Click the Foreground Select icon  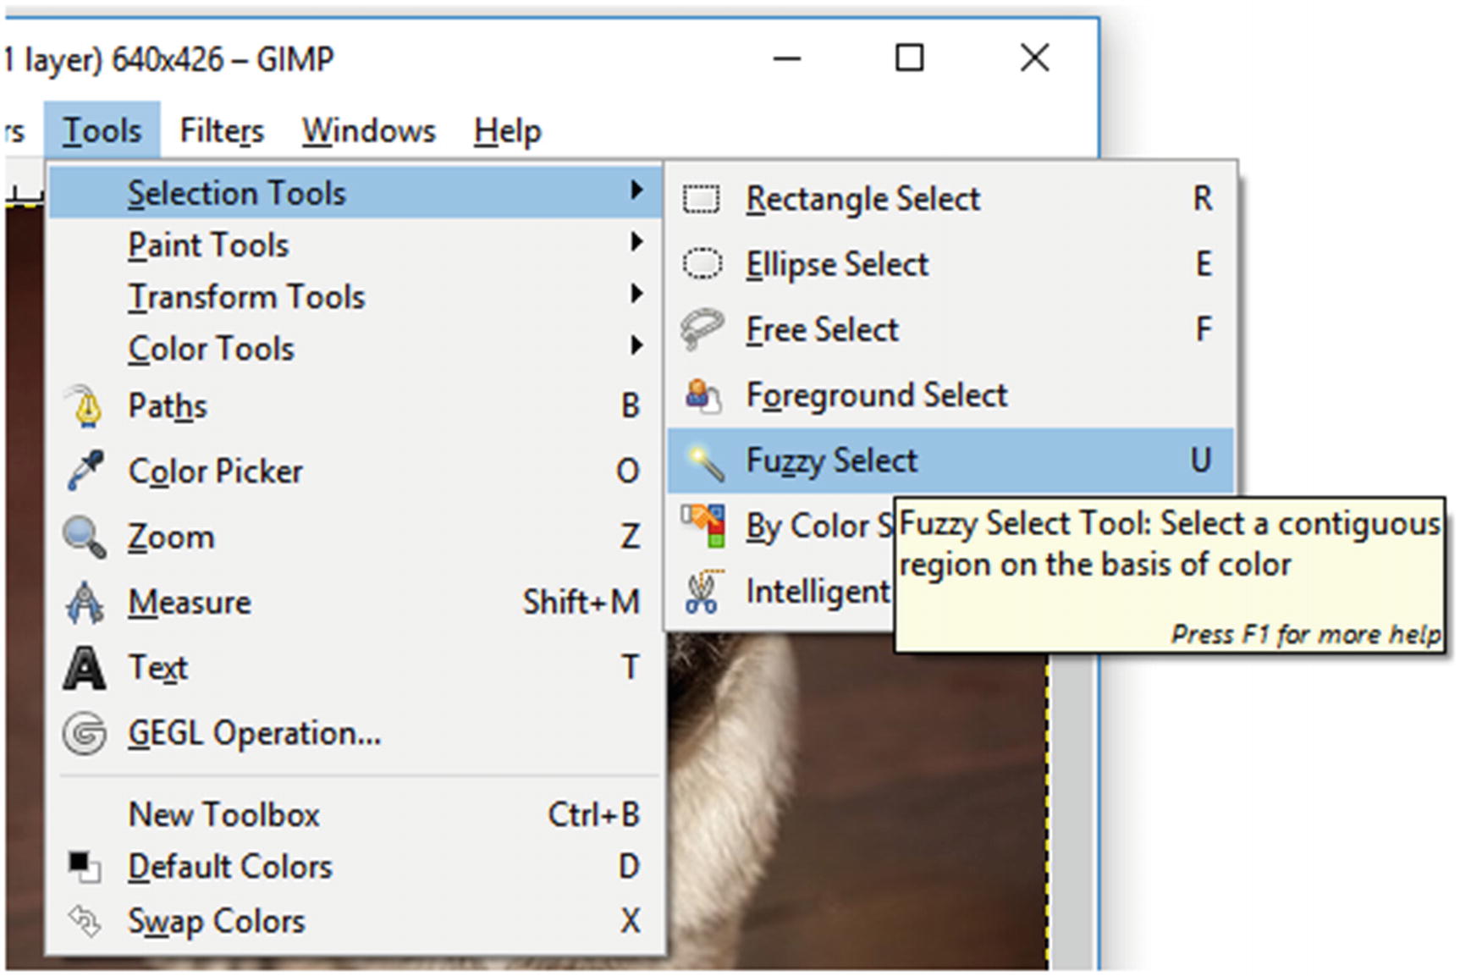[x=702, y=395]
